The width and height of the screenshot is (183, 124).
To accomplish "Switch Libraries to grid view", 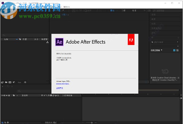I will pos(174,50).
